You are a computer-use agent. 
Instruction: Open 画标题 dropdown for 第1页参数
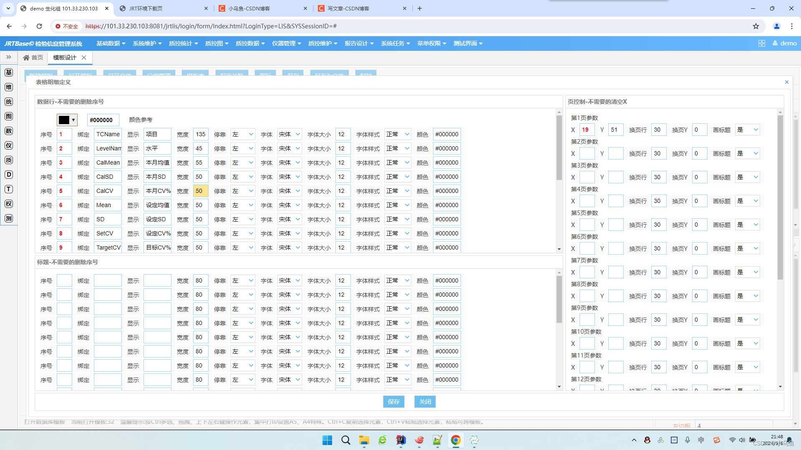[747, 130]
